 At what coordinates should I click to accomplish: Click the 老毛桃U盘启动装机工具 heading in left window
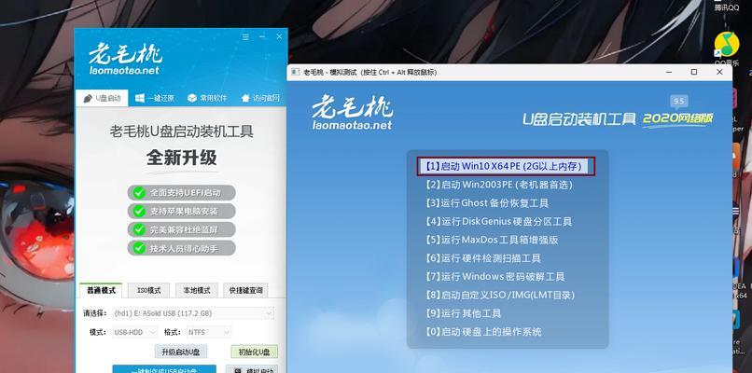[182, 131]
